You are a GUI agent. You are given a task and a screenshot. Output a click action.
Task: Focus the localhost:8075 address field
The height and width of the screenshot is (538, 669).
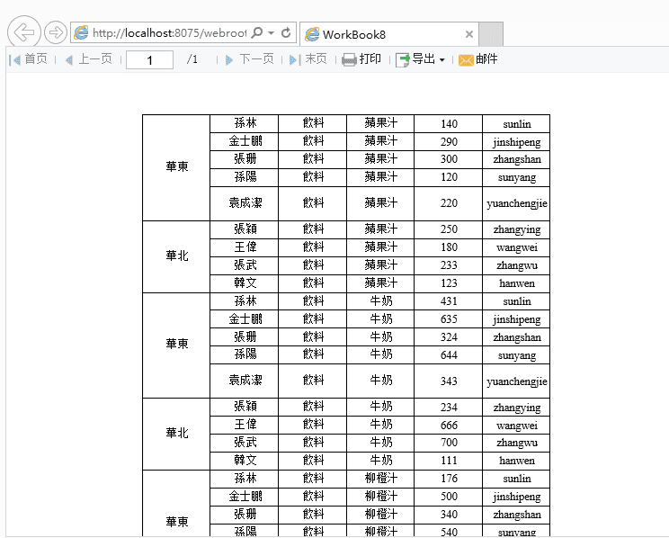(169, 33)
